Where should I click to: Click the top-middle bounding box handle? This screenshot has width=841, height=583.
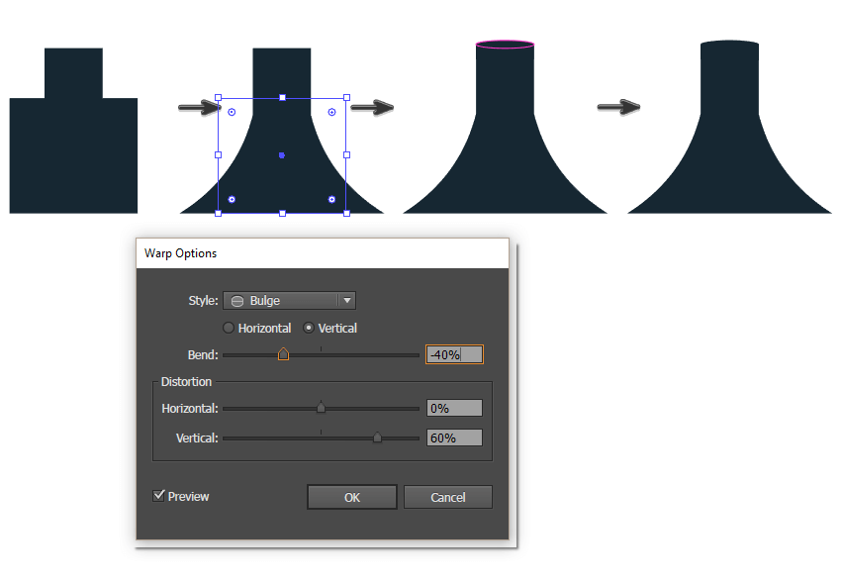[x=283, y=97]
